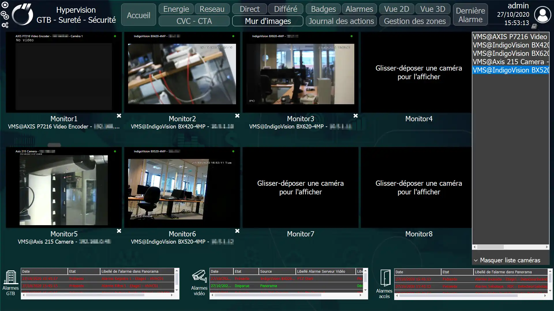Click the admin user profile icon
The image size is (554, 311).
542,14
